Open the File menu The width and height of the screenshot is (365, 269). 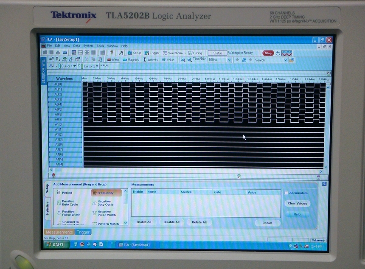pos(49,45)
